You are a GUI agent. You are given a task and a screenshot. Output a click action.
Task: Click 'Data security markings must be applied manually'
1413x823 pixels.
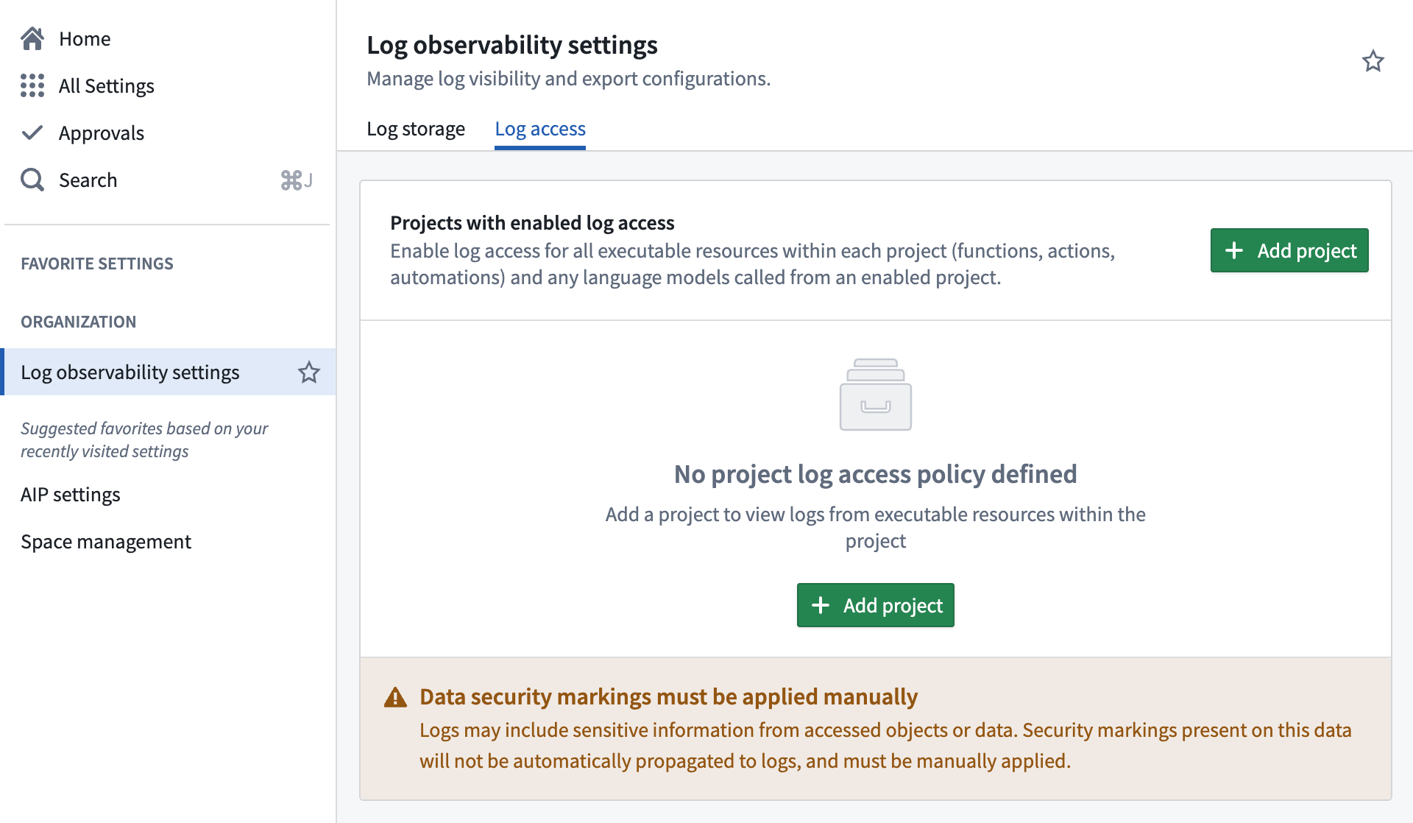tap(668, 696)
